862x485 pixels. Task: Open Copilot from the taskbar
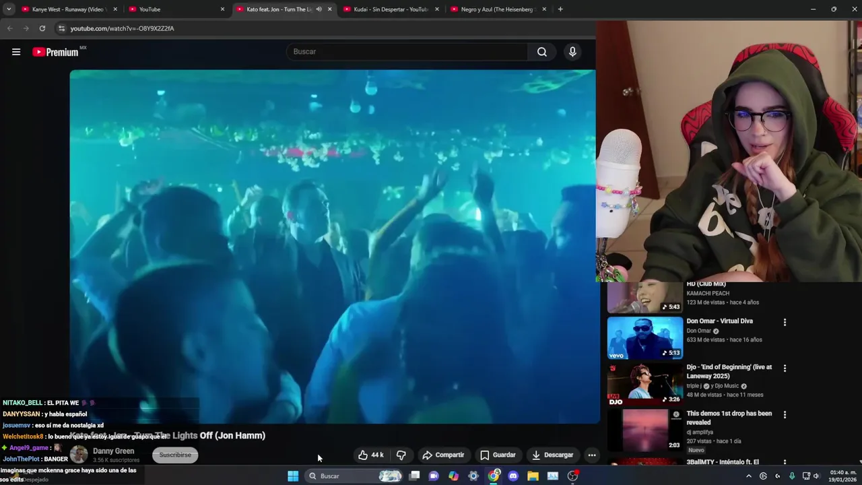coord(454,476)
